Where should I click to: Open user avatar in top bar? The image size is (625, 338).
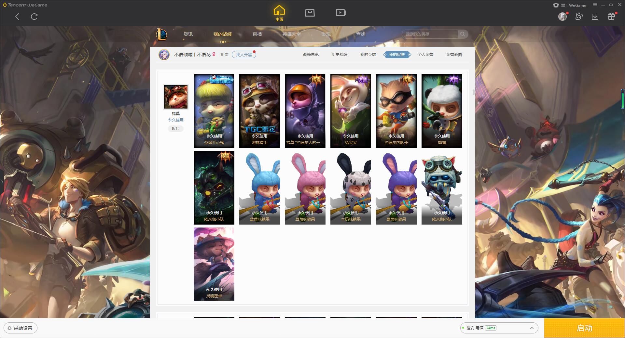point(562,16)
